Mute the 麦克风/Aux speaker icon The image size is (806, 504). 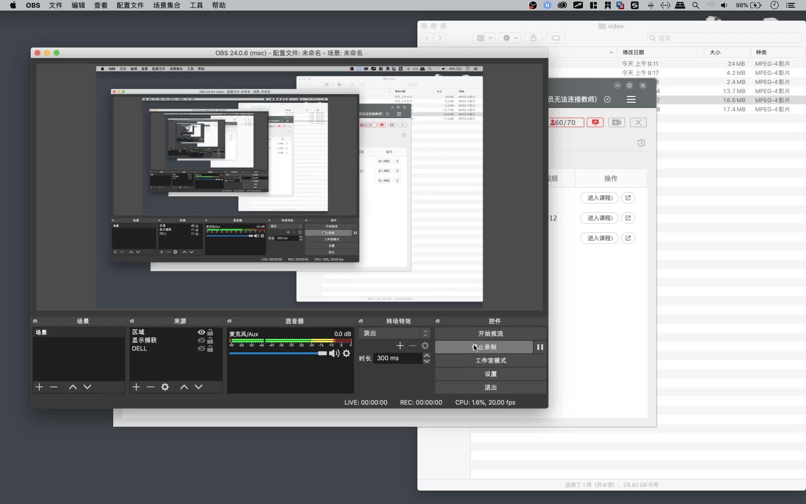click(334, 353)
